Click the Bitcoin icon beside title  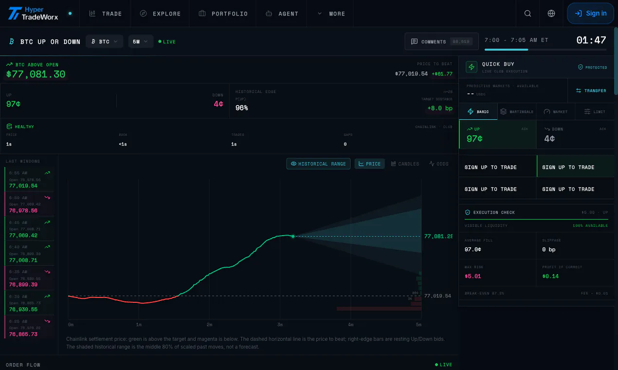tap(12, 42)
